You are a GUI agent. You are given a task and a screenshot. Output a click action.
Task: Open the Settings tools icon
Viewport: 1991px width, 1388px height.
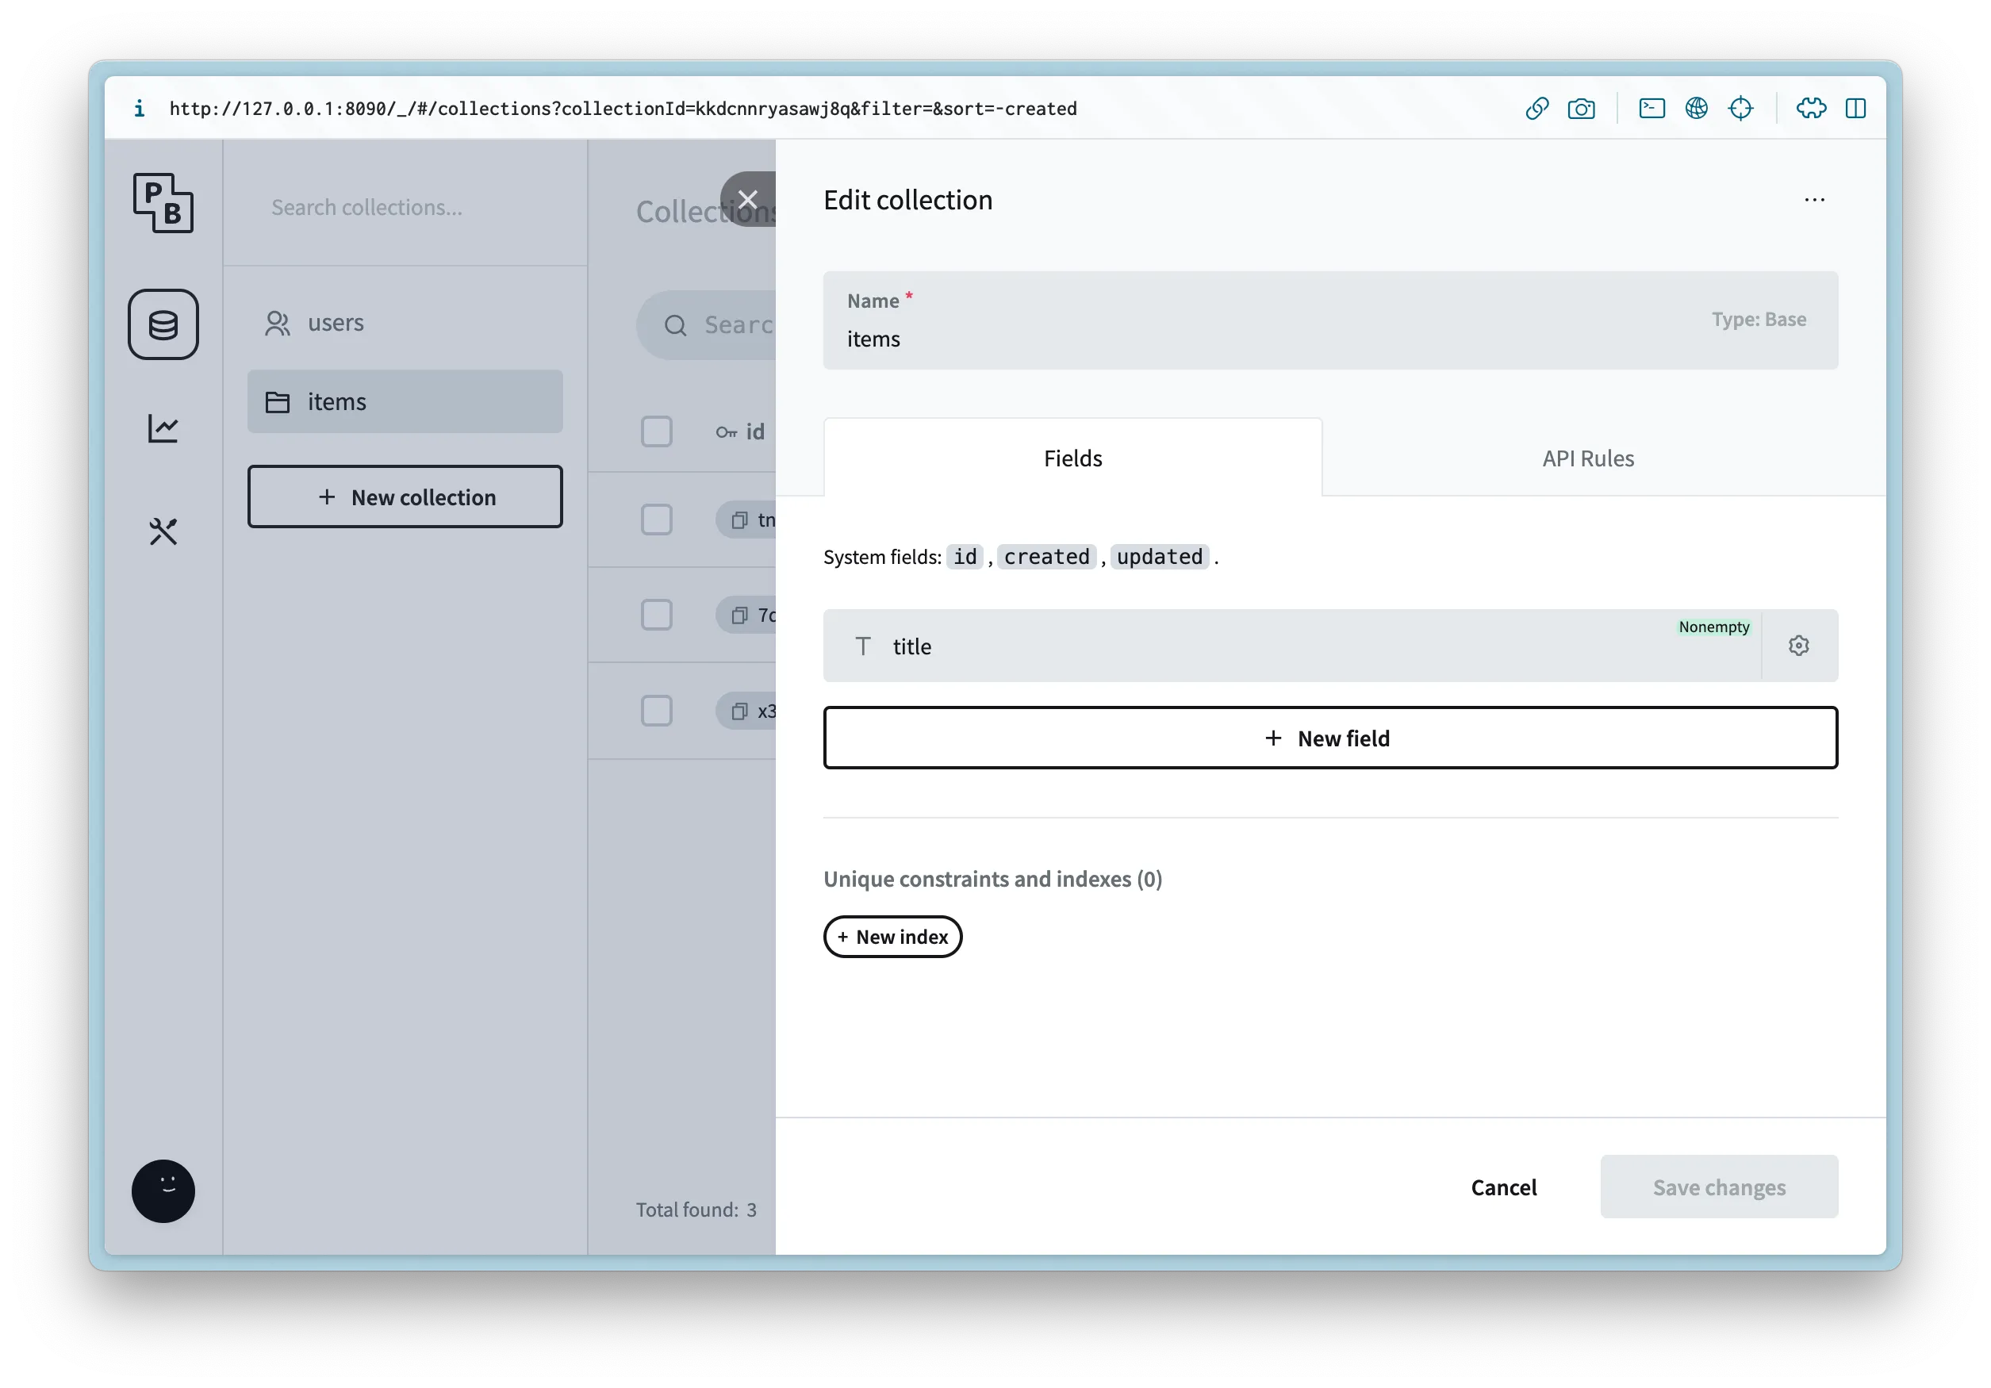(x=163, y=531)
